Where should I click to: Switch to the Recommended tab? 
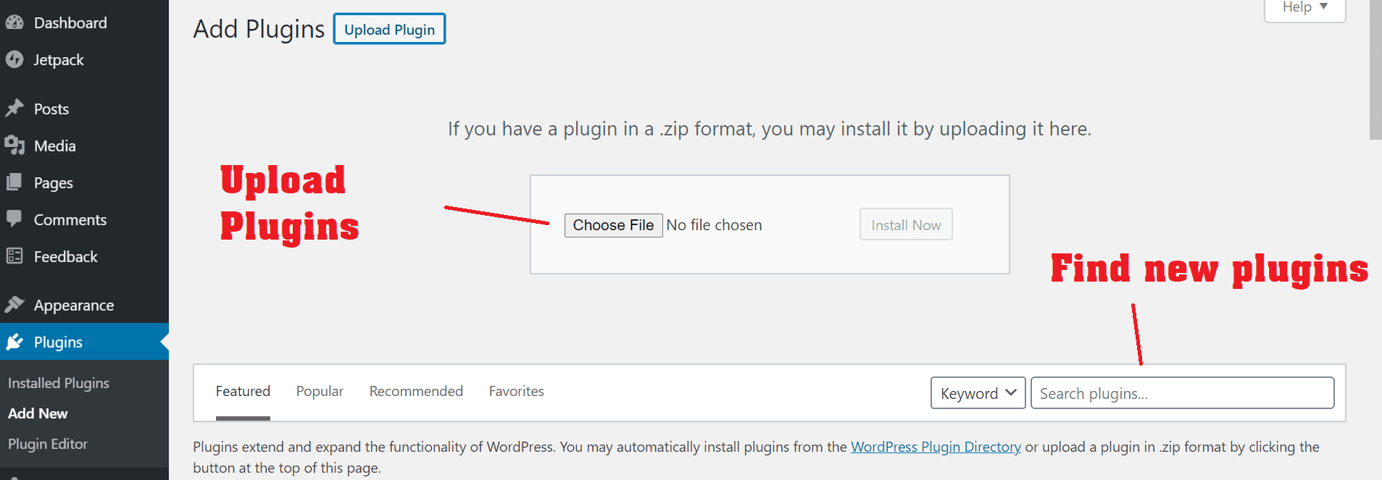(x=416, y=391)
